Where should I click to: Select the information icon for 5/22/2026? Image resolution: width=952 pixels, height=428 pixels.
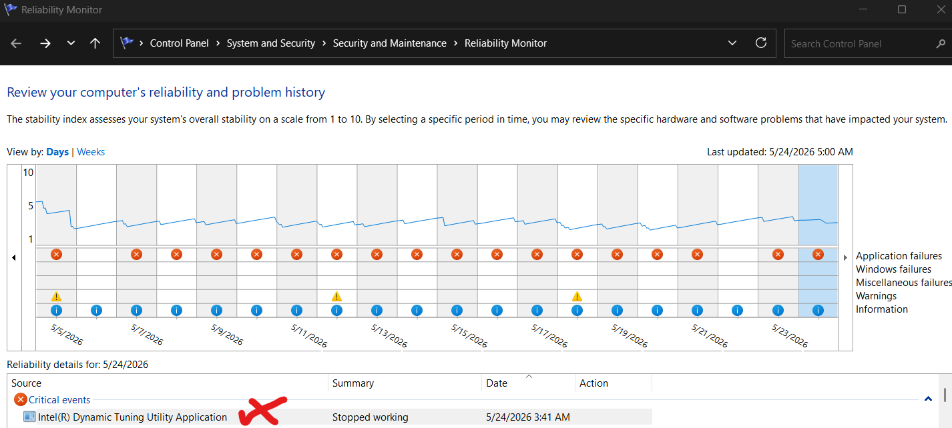(x=737, y=310)
